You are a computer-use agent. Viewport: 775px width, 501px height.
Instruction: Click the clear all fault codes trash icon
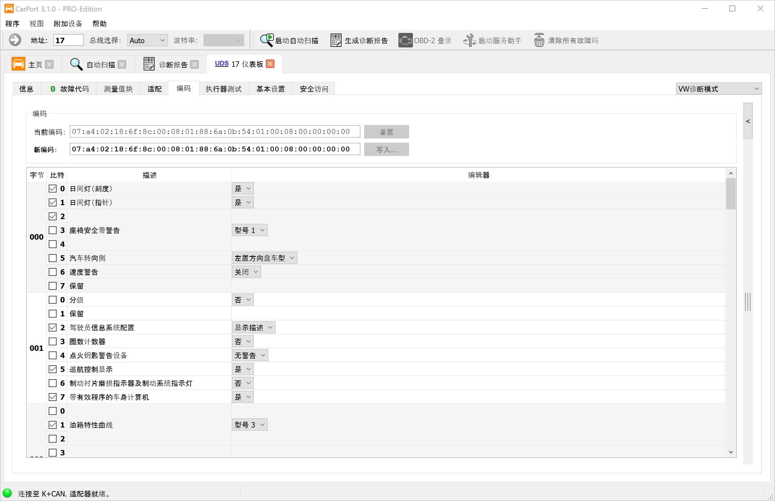[x=539, y=40]
